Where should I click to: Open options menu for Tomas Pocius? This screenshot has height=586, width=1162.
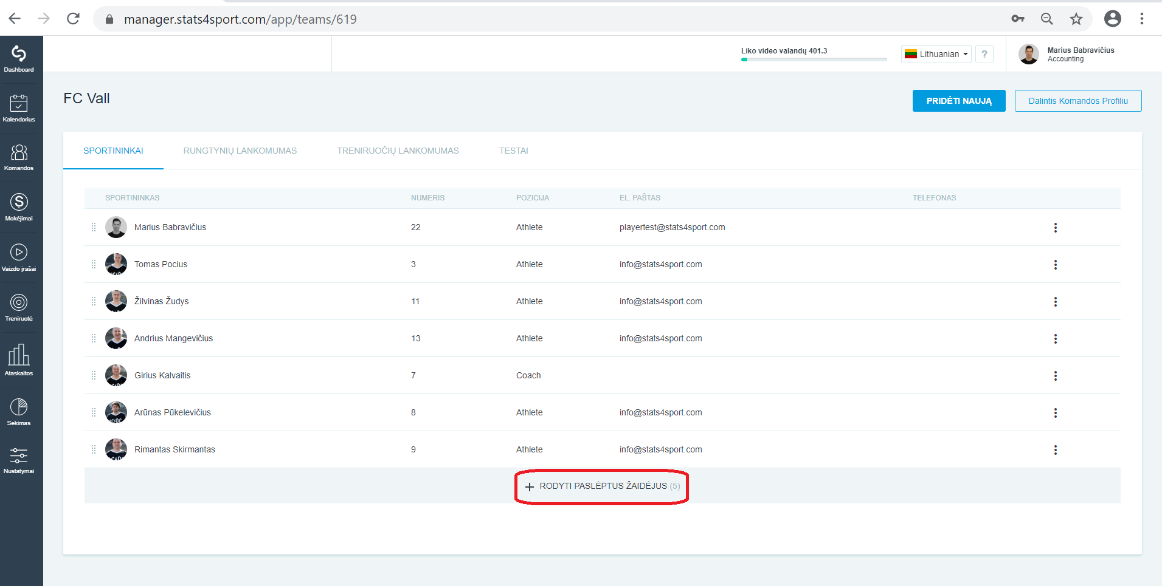1056,265
